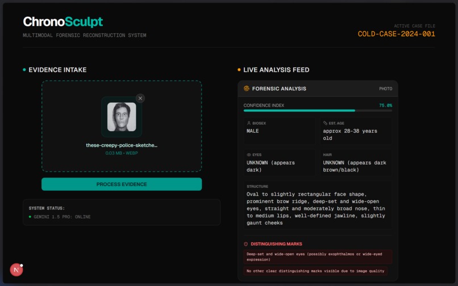The image size is (458, 286).
Task: Click the ChronoSculpt logo
Action: [x=63, y=22]
